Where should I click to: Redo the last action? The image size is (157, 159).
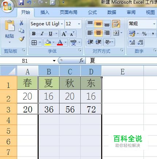tap(41, 3)
